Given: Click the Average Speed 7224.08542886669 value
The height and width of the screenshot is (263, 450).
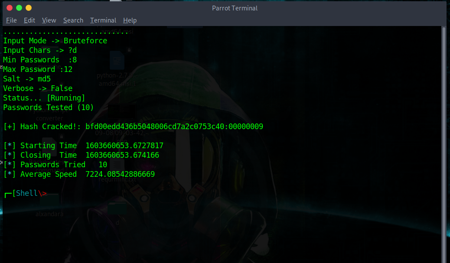Looking at the screenshot, I should pyautogui.click(x=120, y=174).
